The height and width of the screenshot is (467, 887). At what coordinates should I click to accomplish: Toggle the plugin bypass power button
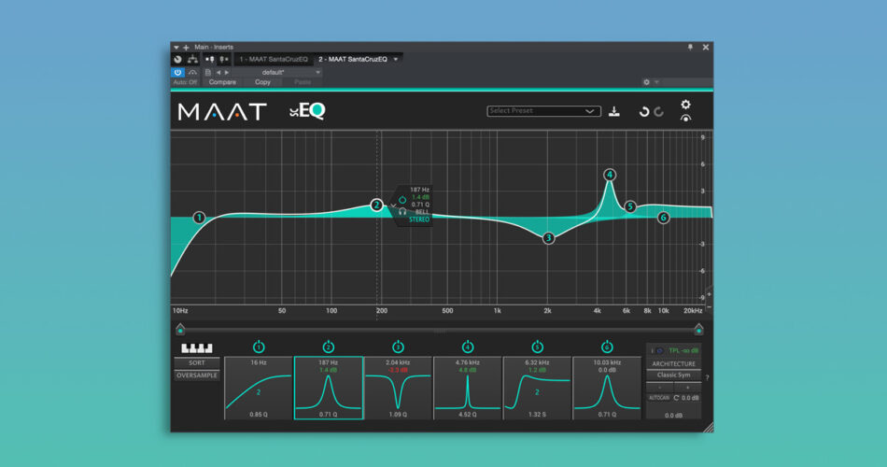pos(177,72)
